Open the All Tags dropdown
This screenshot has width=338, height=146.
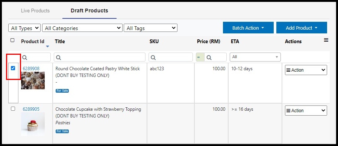(x=150, y=28)
